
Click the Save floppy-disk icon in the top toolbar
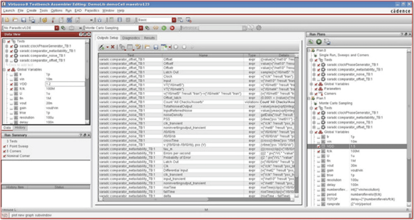24,20
